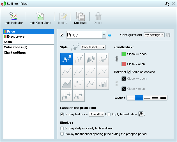Open the Color zones (0) section
Viewport: 177px width, 142px height.
(15, 47)
